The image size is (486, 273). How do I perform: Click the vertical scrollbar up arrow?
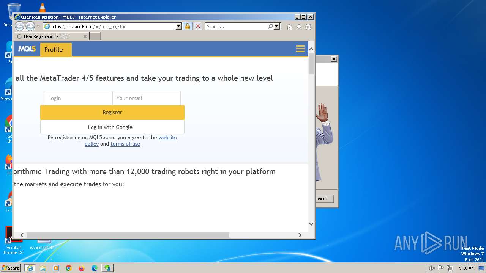tap(311, 49)
